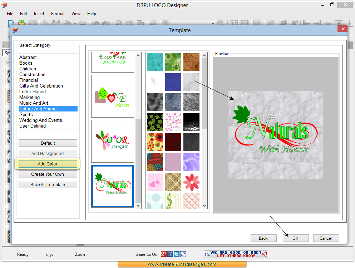Pick the tan lattice pattern texture

pos(173,182)
